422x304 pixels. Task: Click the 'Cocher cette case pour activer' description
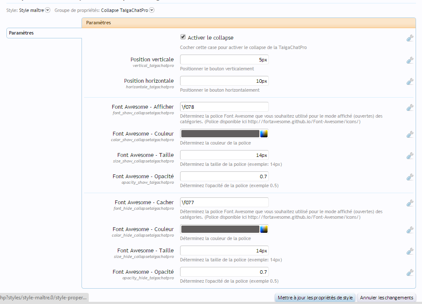click(243, 47)
